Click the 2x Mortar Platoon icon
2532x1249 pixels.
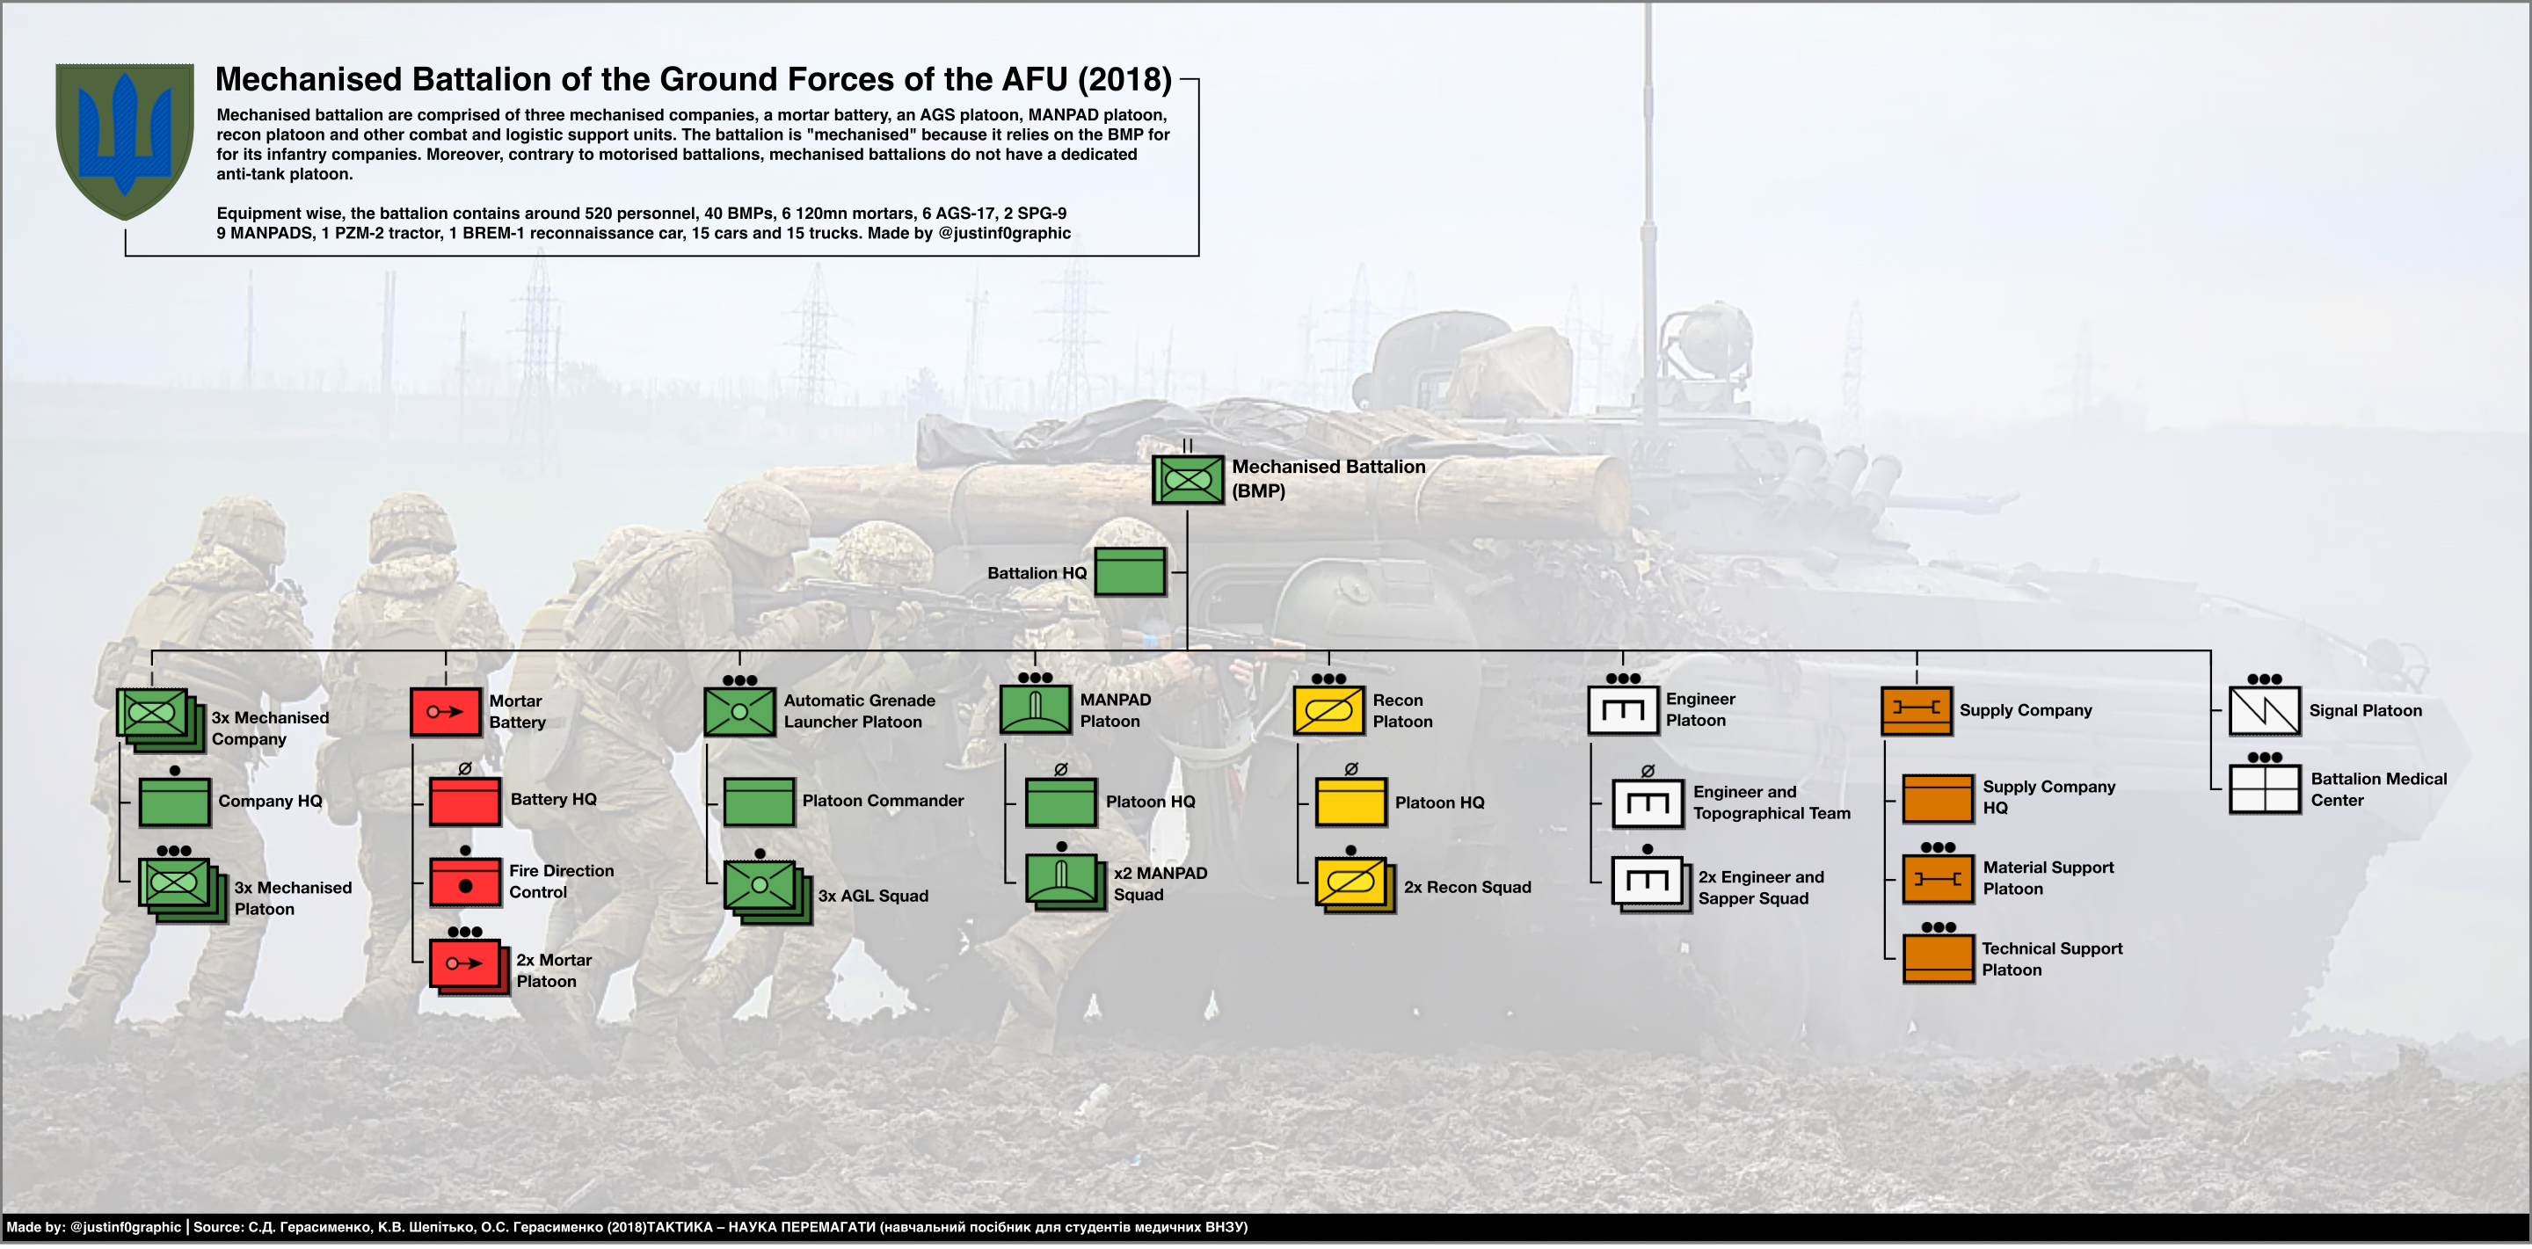[467, 966]
